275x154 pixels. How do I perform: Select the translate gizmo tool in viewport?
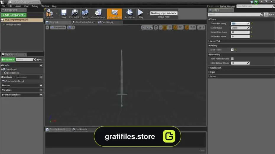[143, 27]
